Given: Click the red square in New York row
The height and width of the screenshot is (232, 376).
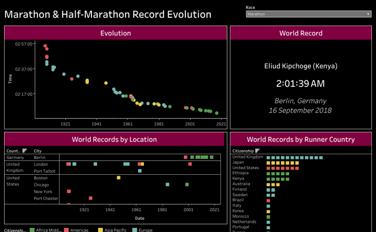Looking at the screenshot, I should (x=68, y=191).
